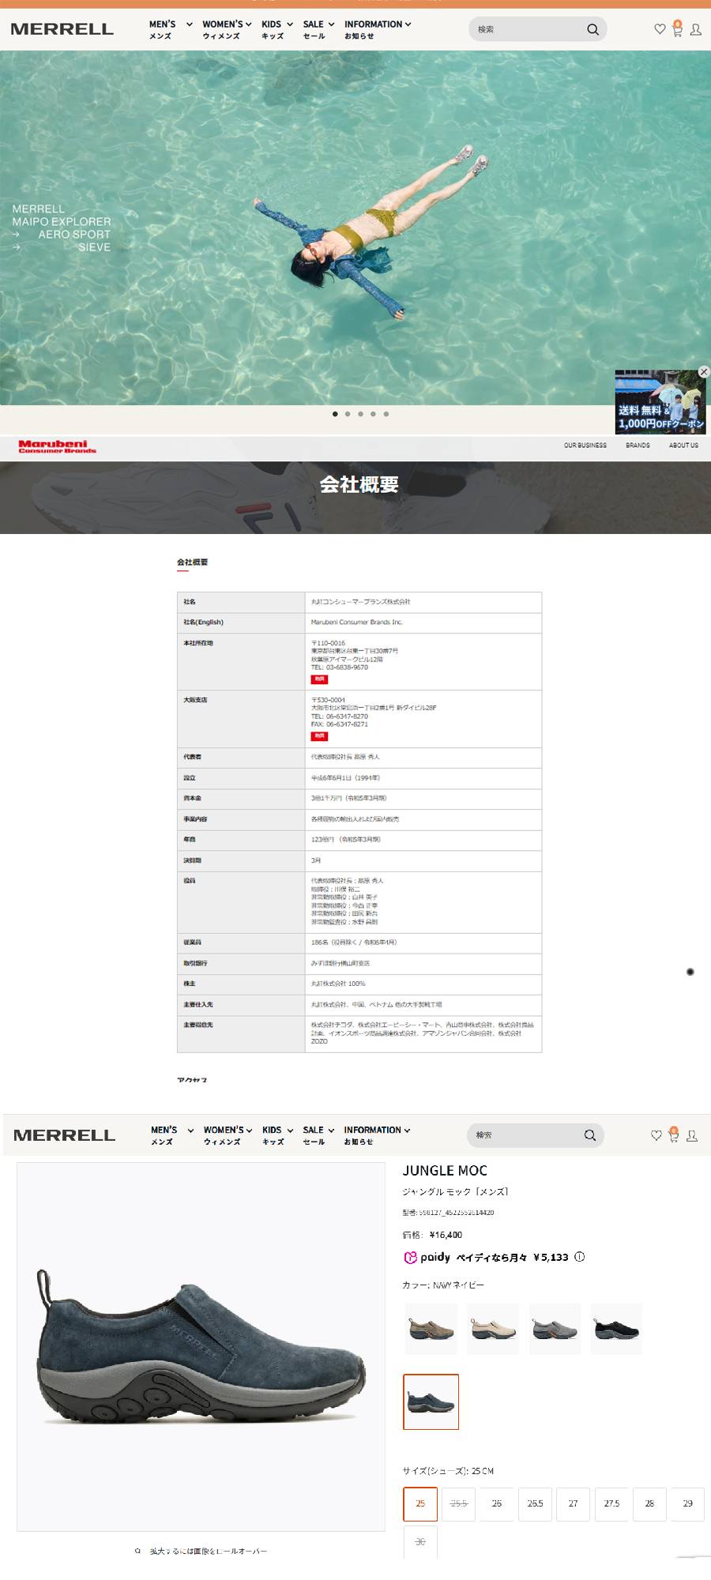
Task: Go to third carousel slide dot
Action: coord(360,414)
